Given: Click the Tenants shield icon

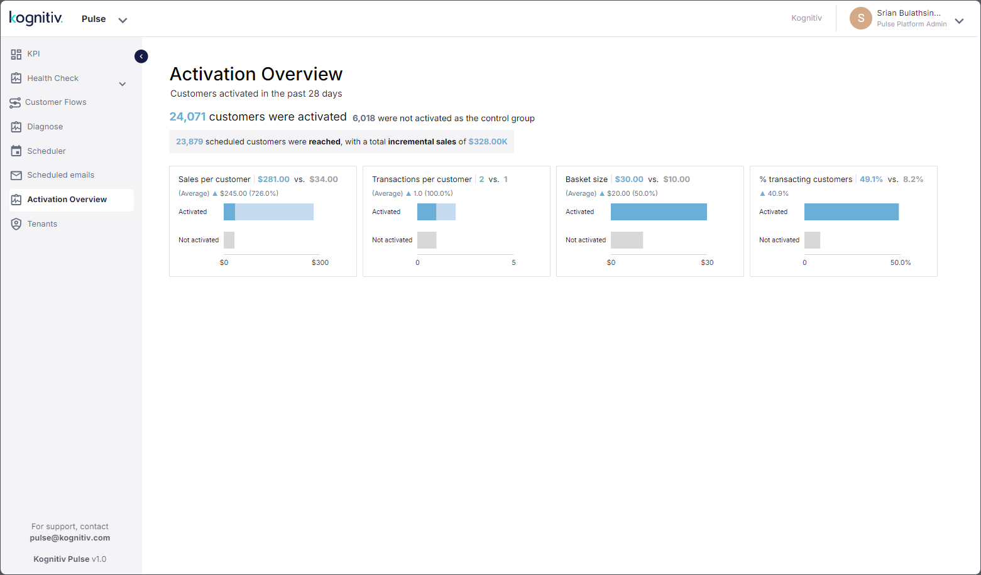Looking at the screenshot, I should pyautogui.click(x=16, y=224).
